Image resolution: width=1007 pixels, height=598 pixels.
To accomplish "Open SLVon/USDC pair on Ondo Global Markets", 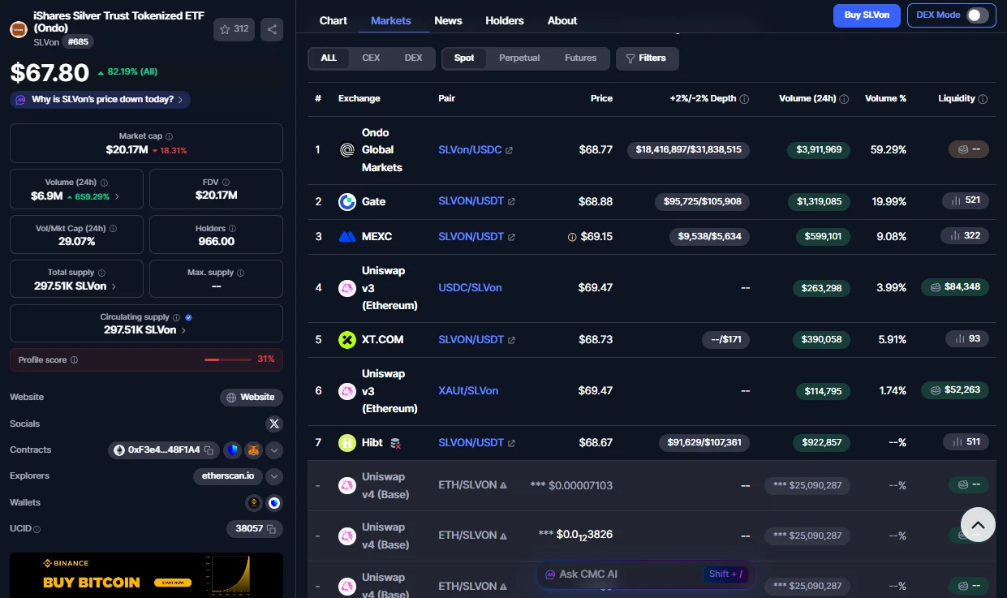I will click(470, 150).
